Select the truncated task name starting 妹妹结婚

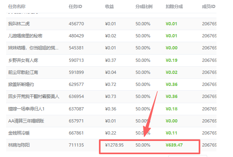(33, 48)
